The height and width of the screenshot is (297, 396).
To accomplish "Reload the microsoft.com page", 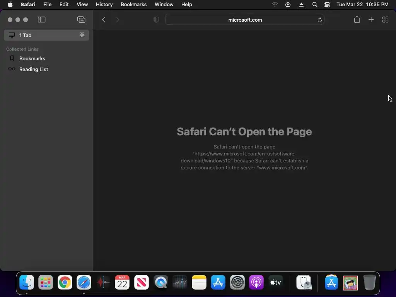I will [x=319, y=20].
